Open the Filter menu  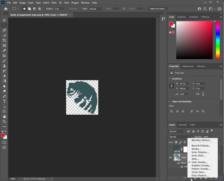point(54,3)
